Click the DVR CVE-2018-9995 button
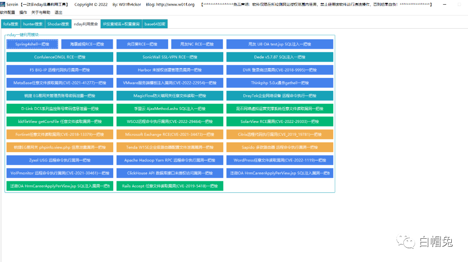Viewport: 468px width, 262px height. coord(279,70)
